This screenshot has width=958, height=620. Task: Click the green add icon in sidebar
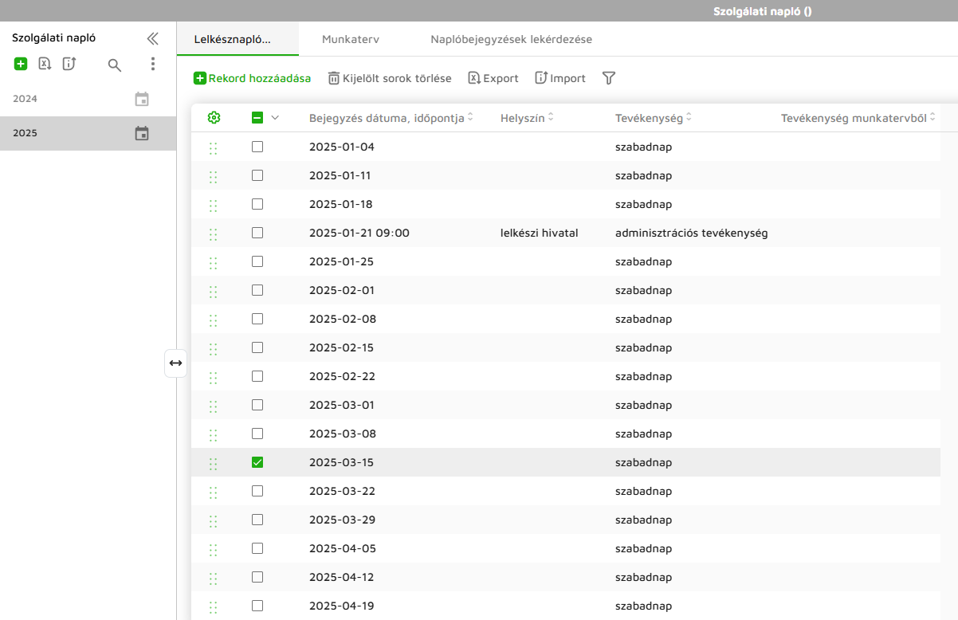pos(21,64)
